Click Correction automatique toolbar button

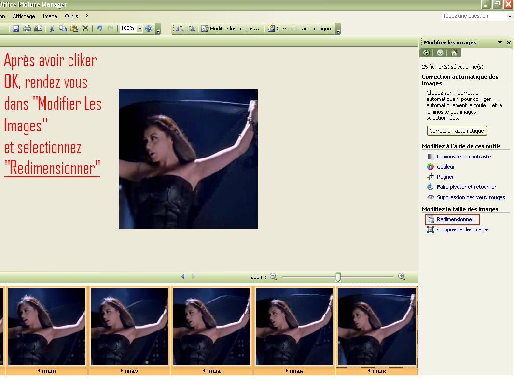tap(299, 29)
